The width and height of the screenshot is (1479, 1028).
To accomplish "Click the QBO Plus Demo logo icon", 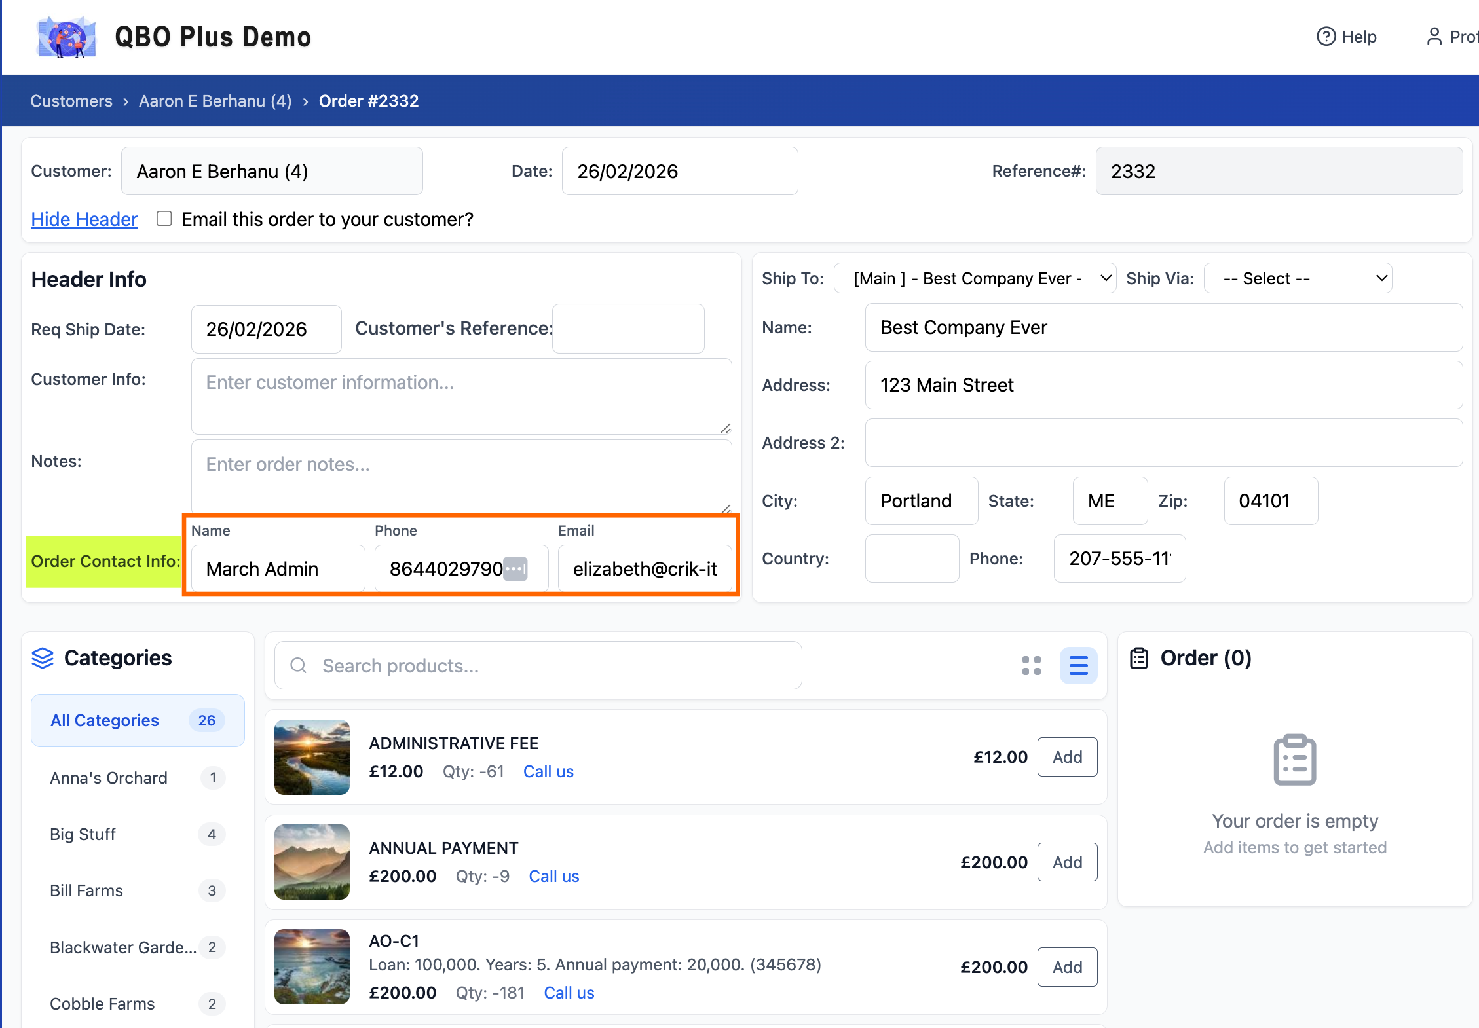I will click(66, 37).
